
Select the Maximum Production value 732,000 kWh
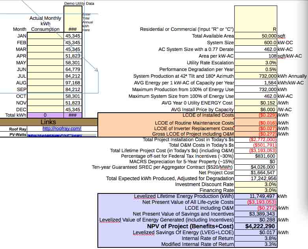(x=256, y=89)
